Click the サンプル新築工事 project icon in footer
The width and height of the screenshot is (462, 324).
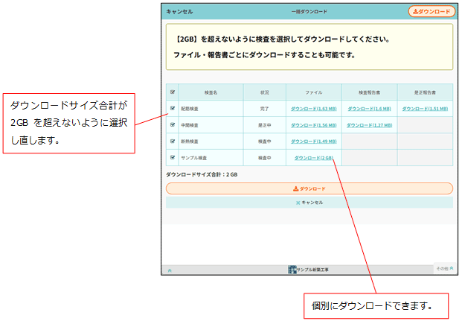(292, 270)
